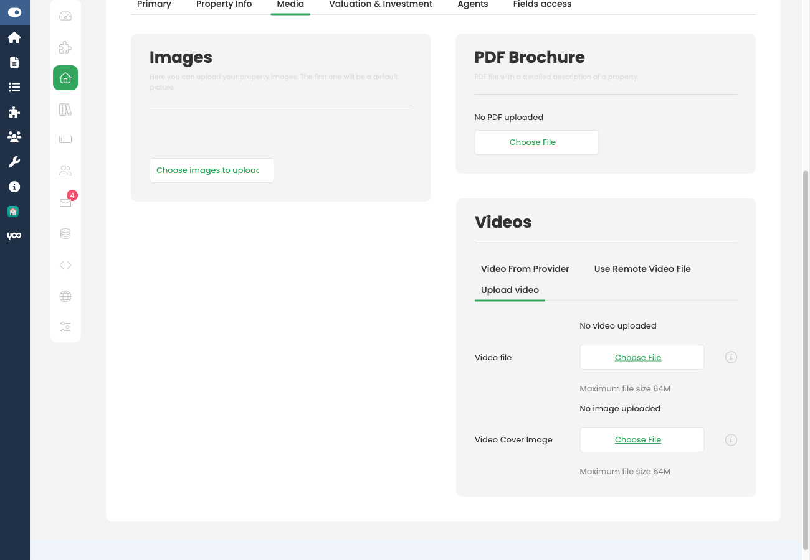Switch to the Primary tab
Screen dimensions: 810x560
tap(154, 4)
